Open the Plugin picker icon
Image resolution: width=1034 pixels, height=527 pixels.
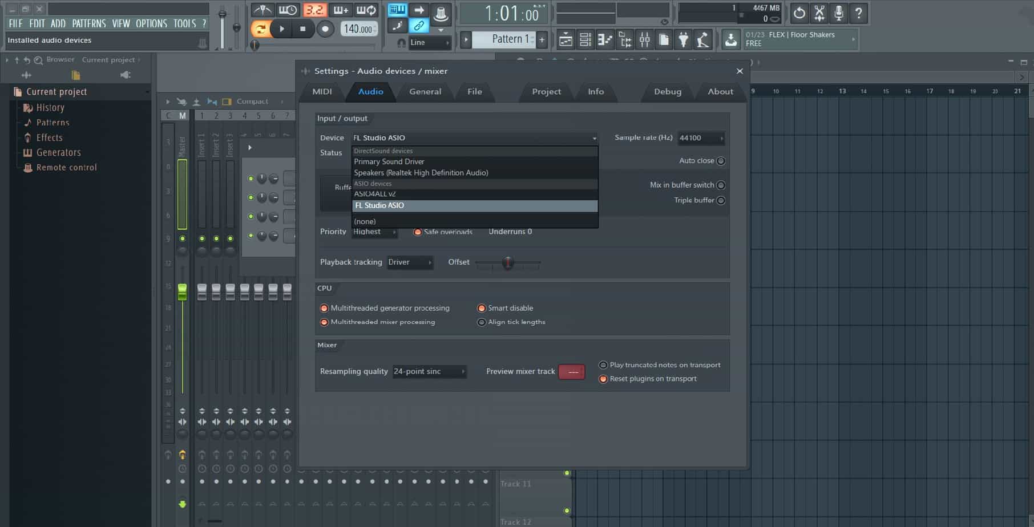point(683,39)
